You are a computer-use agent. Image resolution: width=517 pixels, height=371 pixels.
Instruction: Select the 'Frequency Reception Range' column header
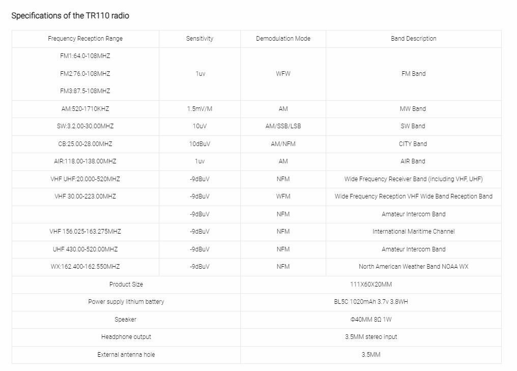point(85,39)
